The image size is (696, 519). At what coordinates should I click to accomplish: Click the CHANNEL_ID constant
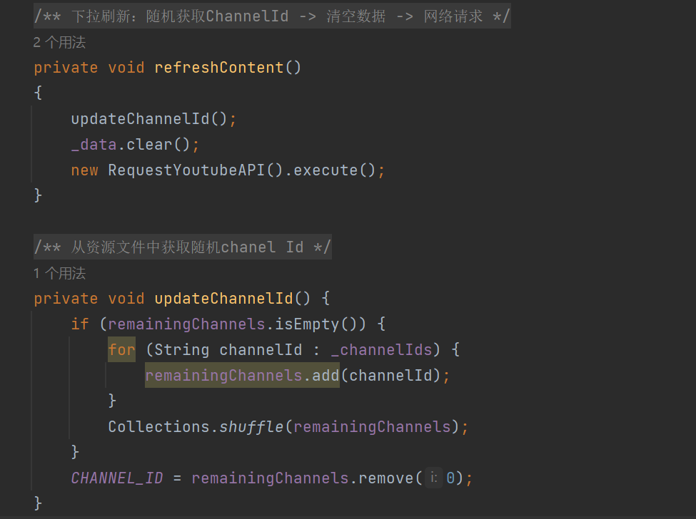point(117,478)
